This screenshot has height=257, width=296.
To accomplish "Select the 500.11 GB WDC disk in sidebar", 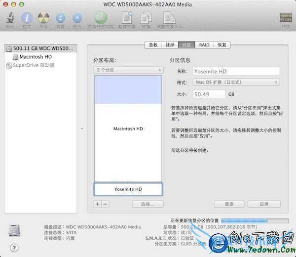I will [x=40, y=48].
